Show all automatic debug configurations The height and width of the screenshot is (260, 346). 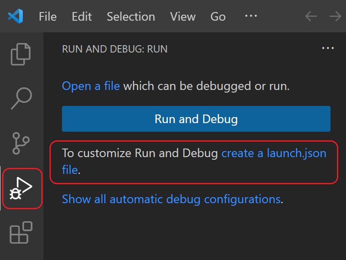pyautogui.click(x=170, y=199)
